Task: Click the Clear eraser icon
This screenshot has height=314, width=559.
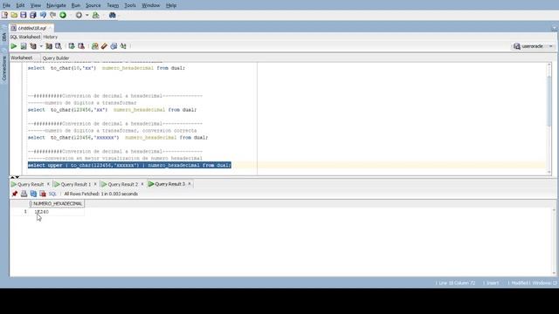Action: pyautogui.click(x=104, y=46)
